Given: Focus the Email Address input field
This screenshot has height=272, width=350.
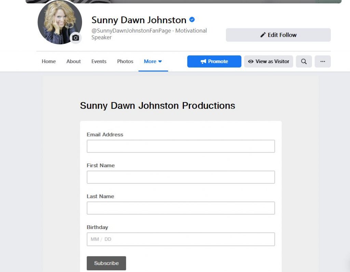Looking at the screenshot, I should [180, 146].
